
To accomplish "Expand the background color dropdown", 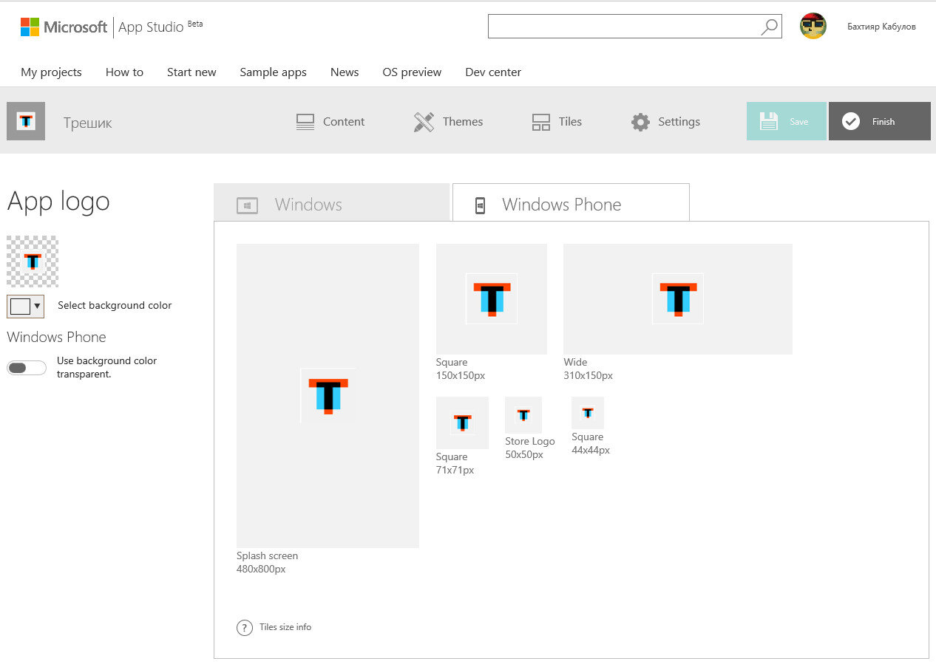I will coord(26,306).
